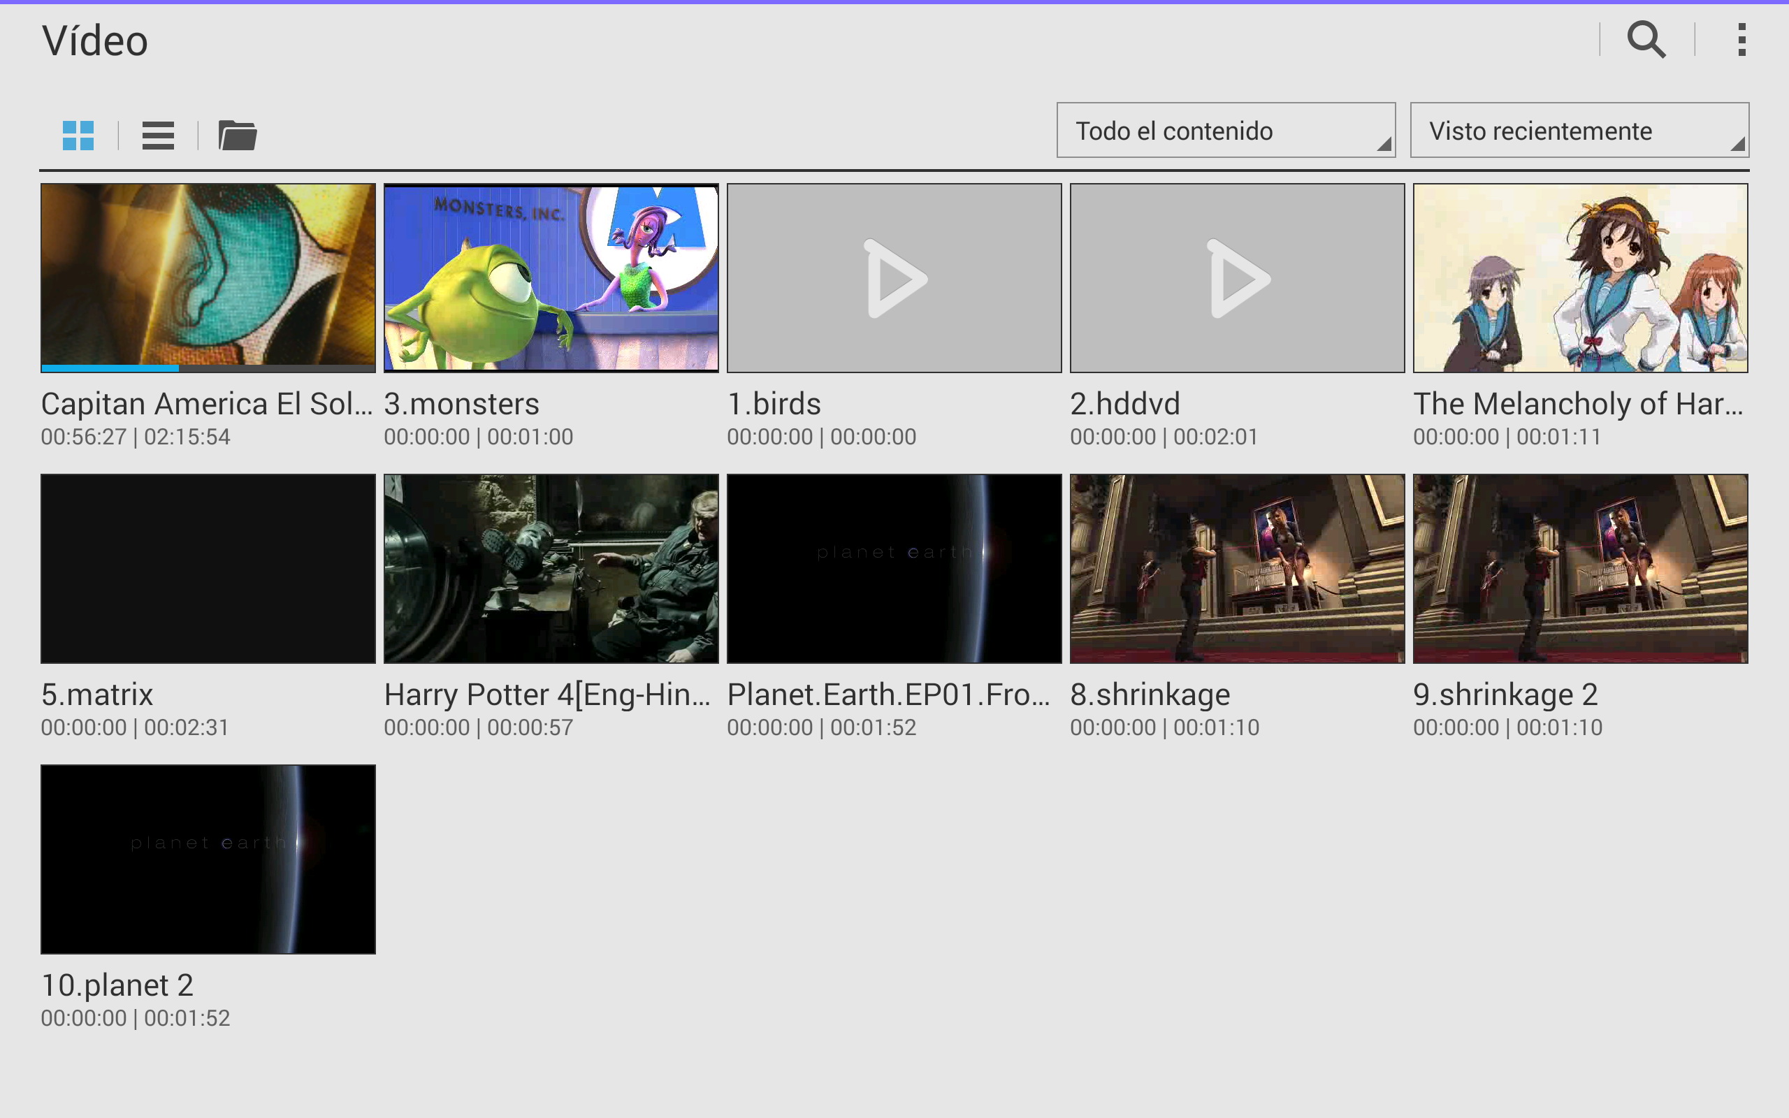
Task: Expand the Todo el contenido dropdown
Action: [x=1225, y=130]
